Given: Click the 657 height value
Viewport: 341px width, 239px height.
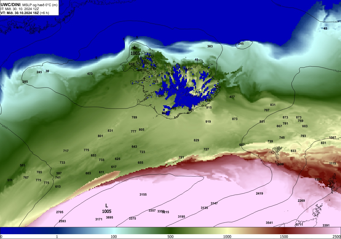Looking at the screenshot, I should click(x=242, y=145).
